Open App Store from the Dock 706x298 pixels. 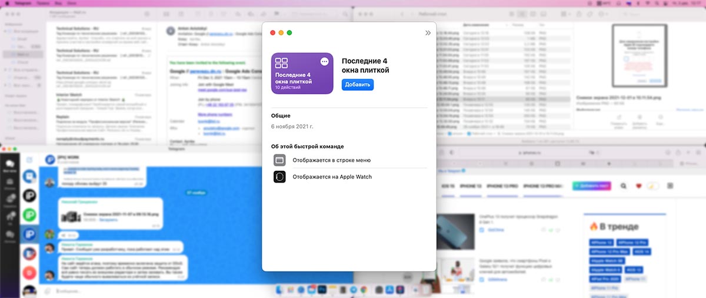point(389,290)
